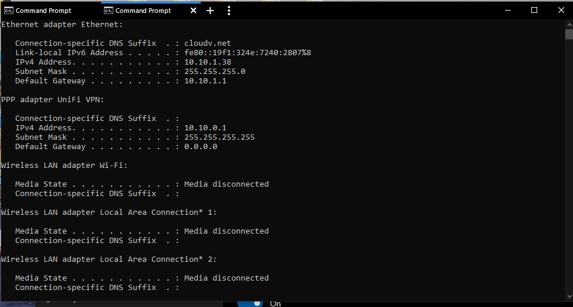
Task: Click 'Media disconnected' under Local Area Connection* 2
Action: click(226, 278)
